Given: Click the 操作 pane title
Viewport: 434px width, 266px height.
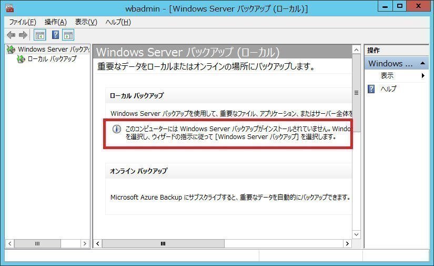Looking at the screenshot, I should click(x=374, y=51).
